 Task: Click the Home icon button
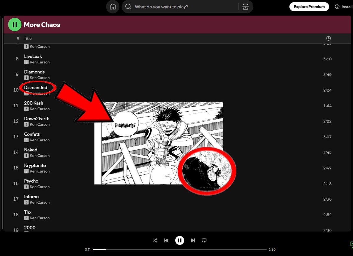click(x=113, y=7)
